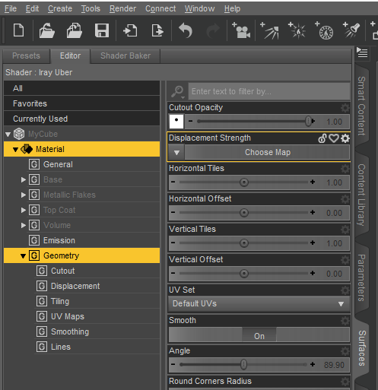Click the Angle slider handle
Image resolution: width=378 pixels, height=390 pixels.
click(x=243, y=365)
